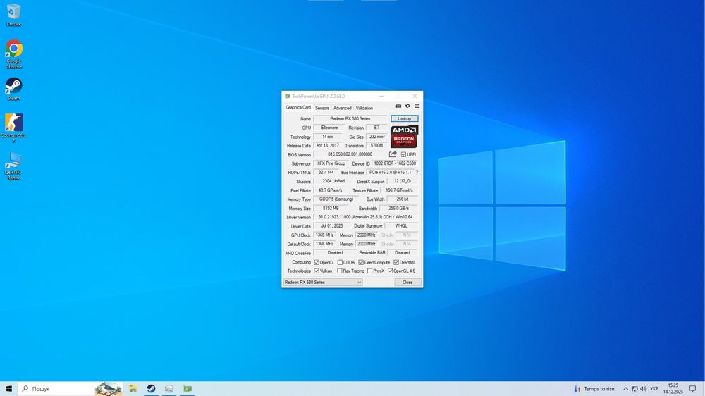Viewport: 705px width, 396px height.
Task: Select the Steam desktop shortcut
Action: tap(13, 89)
